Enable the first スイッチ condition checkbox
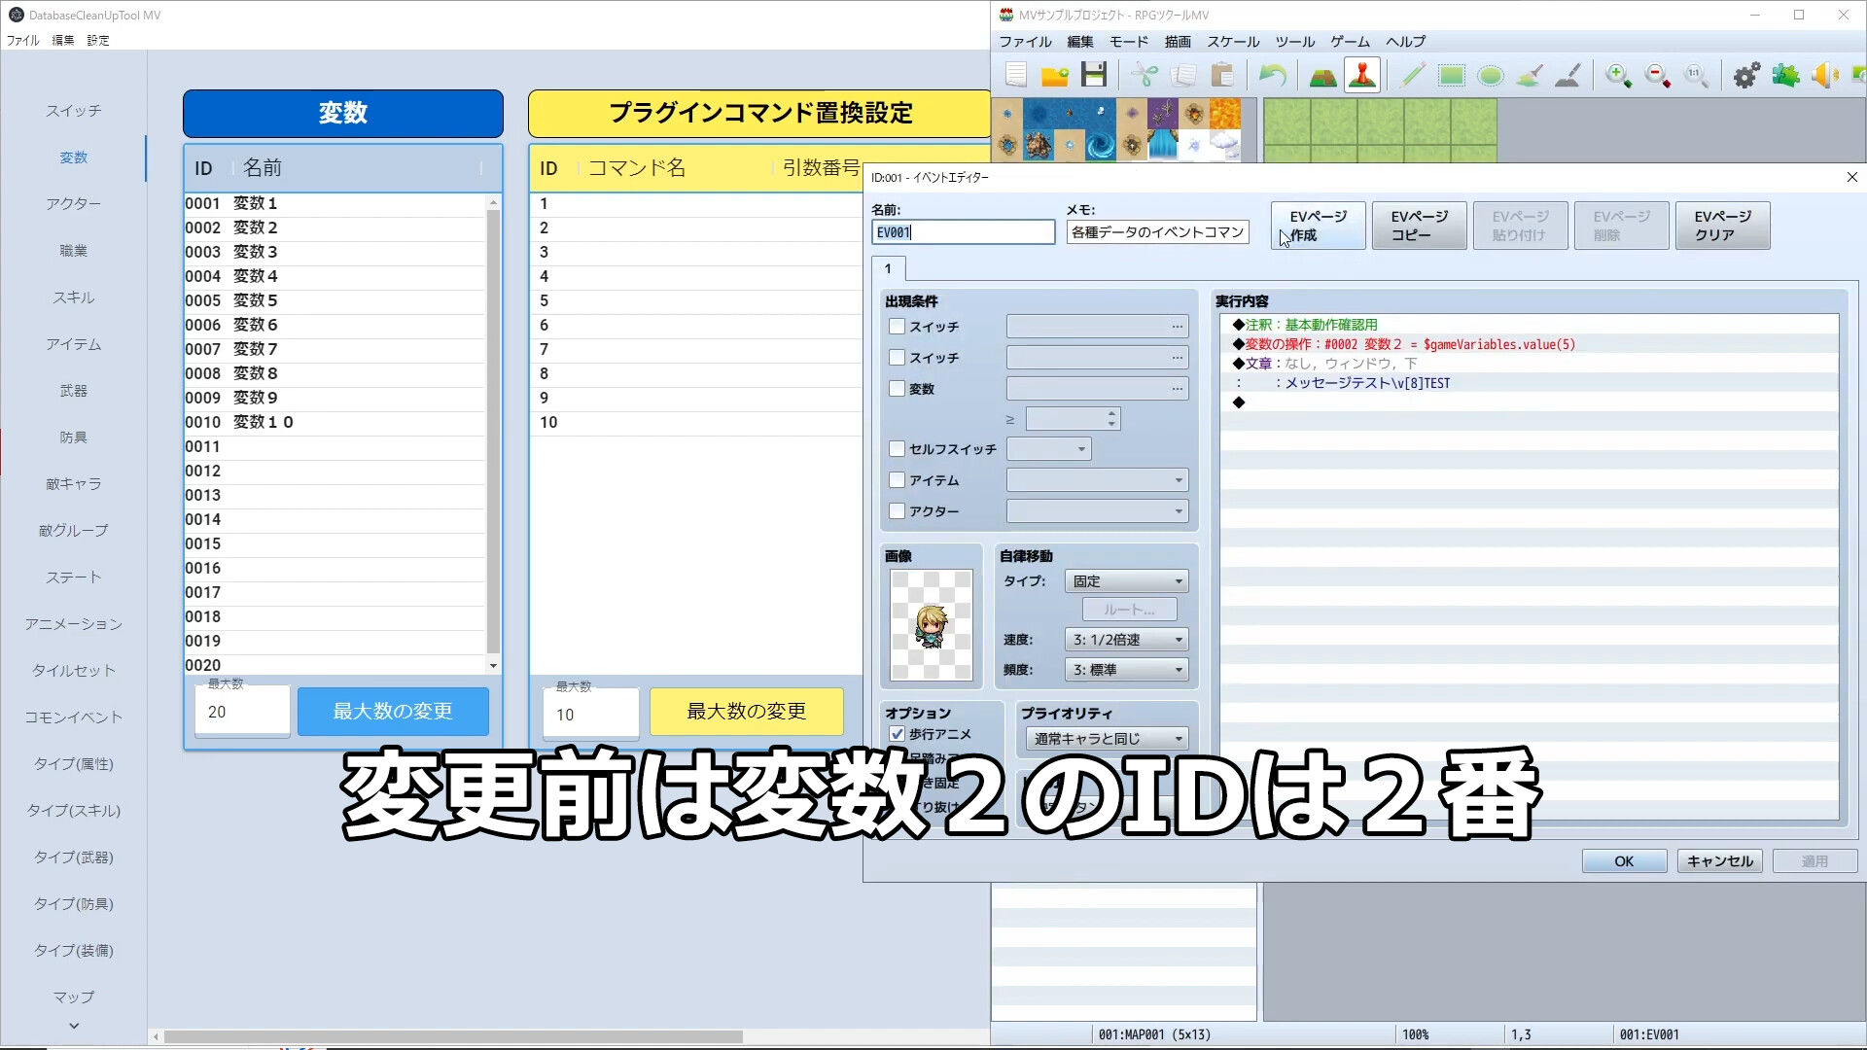Image resolution: width=1867 pixels, height=1050 pixels. tap(896, 327)
